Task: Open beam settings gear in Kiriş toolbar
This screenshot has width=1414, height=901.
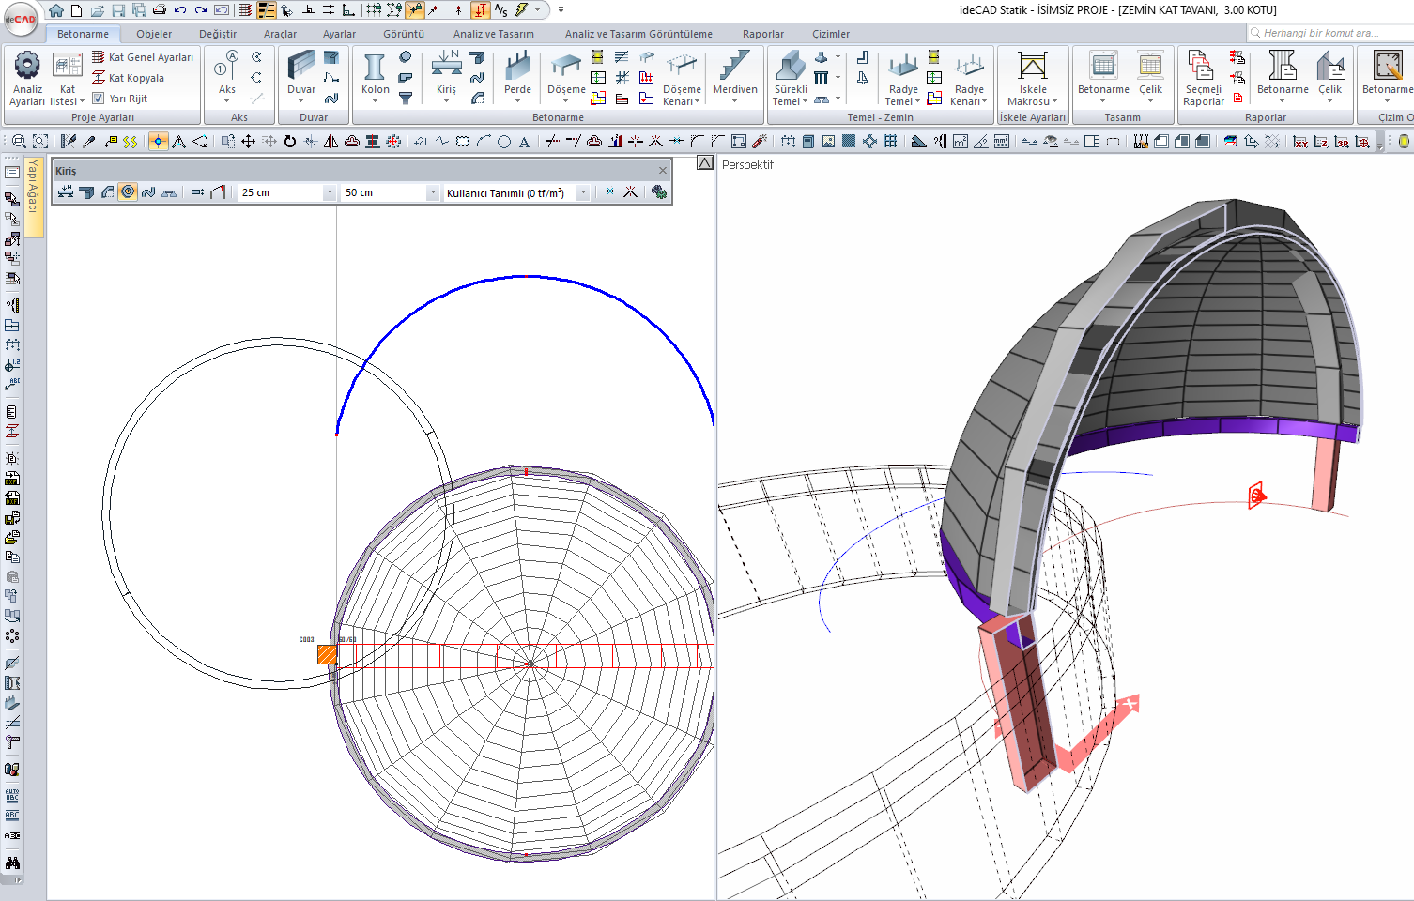Action: pyautogui.click(x=659, y=191)
